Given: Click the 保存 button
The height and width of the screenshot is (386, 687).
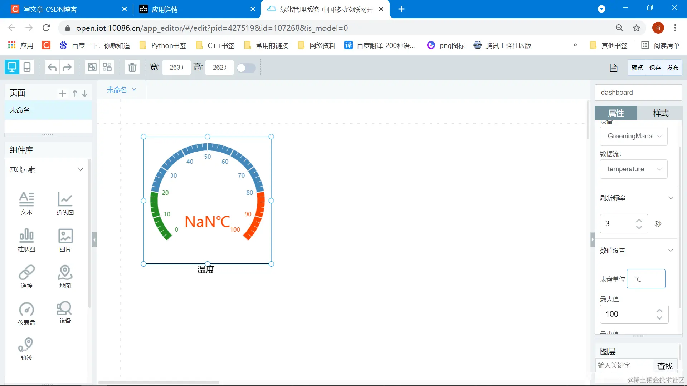Looking at the screenshot, I should tap(655, 68).
